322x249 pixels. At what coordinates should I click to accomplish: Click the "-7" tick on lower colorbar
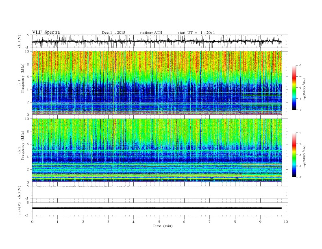pos(300,177)
